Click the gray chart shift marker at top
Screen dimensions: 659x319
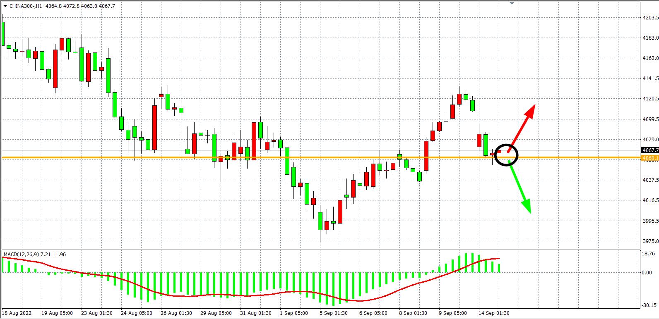click(x=512, y=3)
